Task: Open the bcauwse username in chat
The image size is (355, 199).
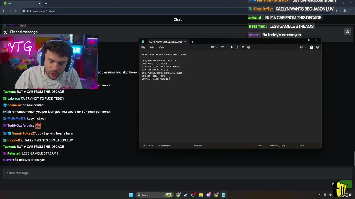Action: pyautogui.click(x=14, y=105)
